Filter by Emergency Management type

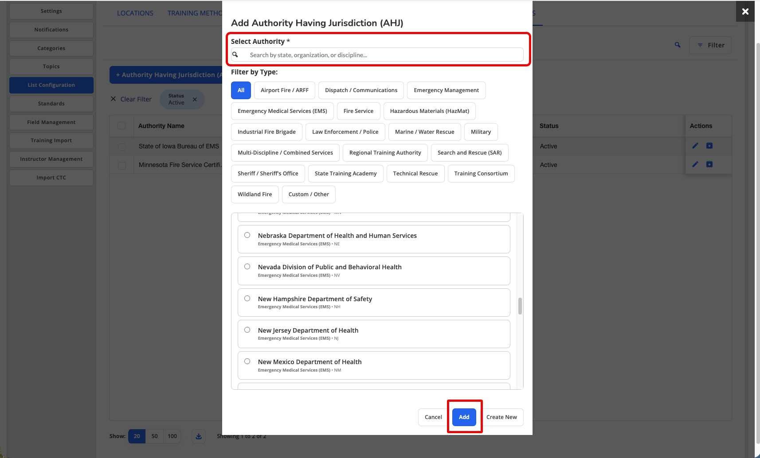tap(447, 90)
